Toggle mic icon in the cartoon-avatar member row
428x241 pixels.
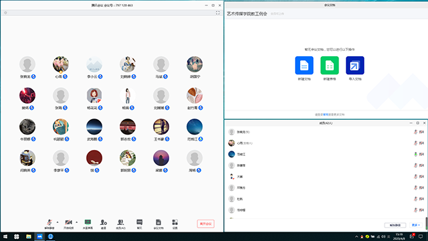(415, 177)
